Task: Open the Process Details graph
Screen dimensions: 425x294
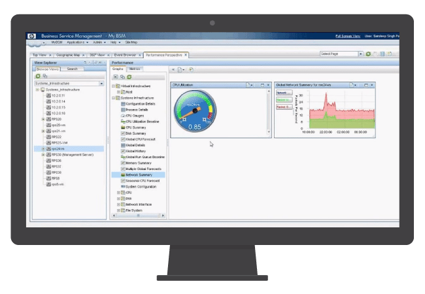Action: click(x=135, y=110)
